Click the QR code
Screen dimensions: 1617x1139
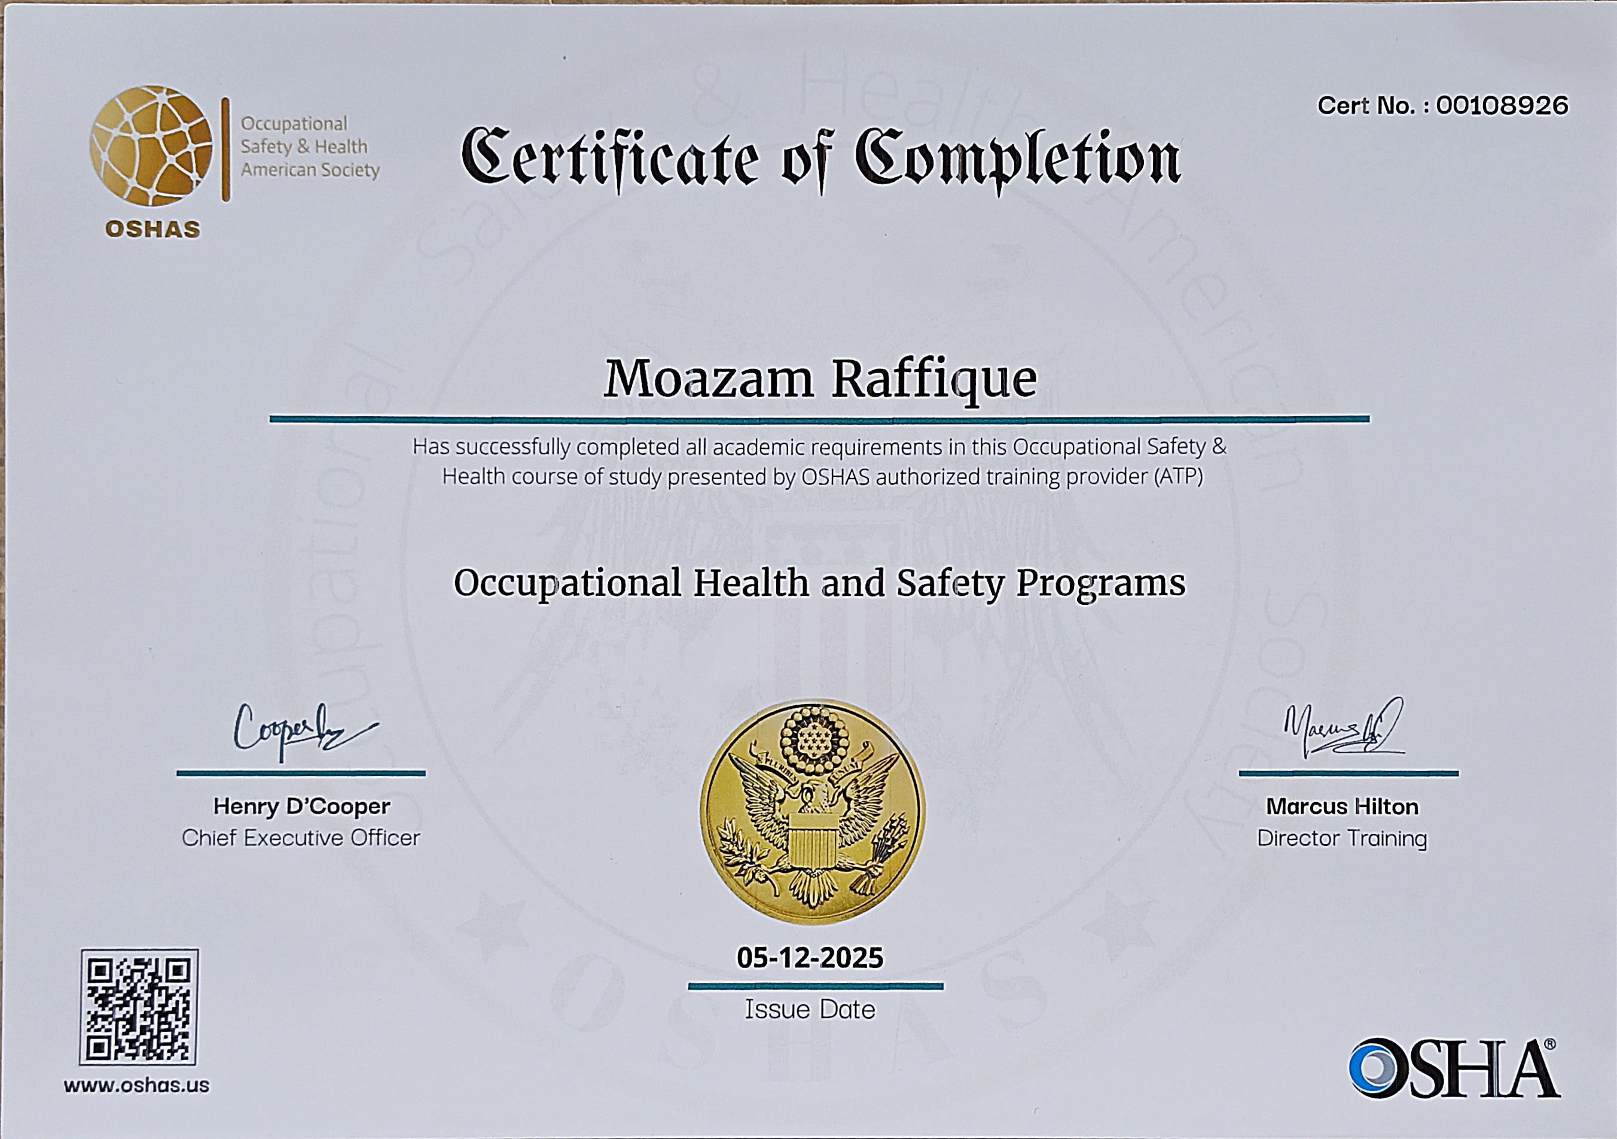(139, 1007)
